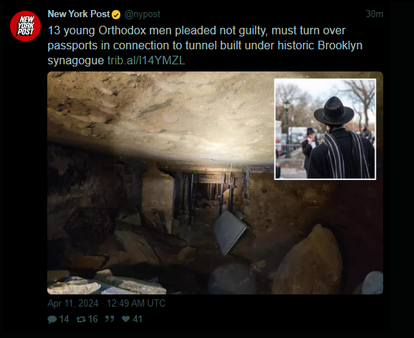This screenshot has width=414, height=338.
Task: Click the 30m relative timestamp
Action: point(375,14)
